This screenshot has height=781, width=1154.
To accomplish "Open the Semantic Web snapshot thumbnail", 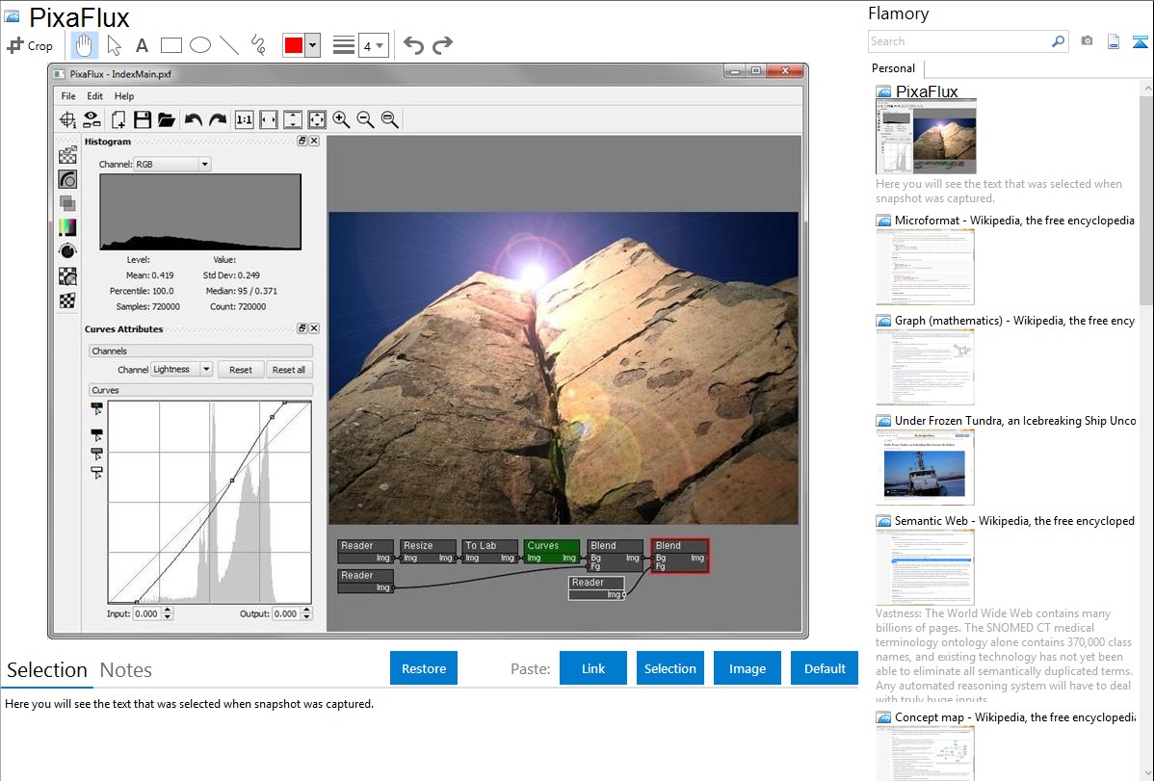I will click(925, 566).
